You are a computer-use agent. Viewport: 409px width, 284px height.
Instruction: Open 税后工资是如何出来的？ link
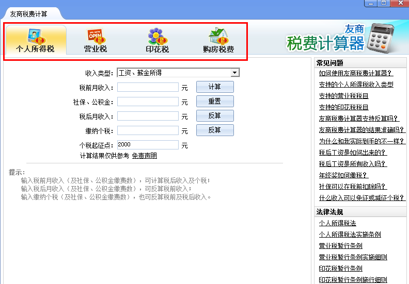tap(353, 152)
